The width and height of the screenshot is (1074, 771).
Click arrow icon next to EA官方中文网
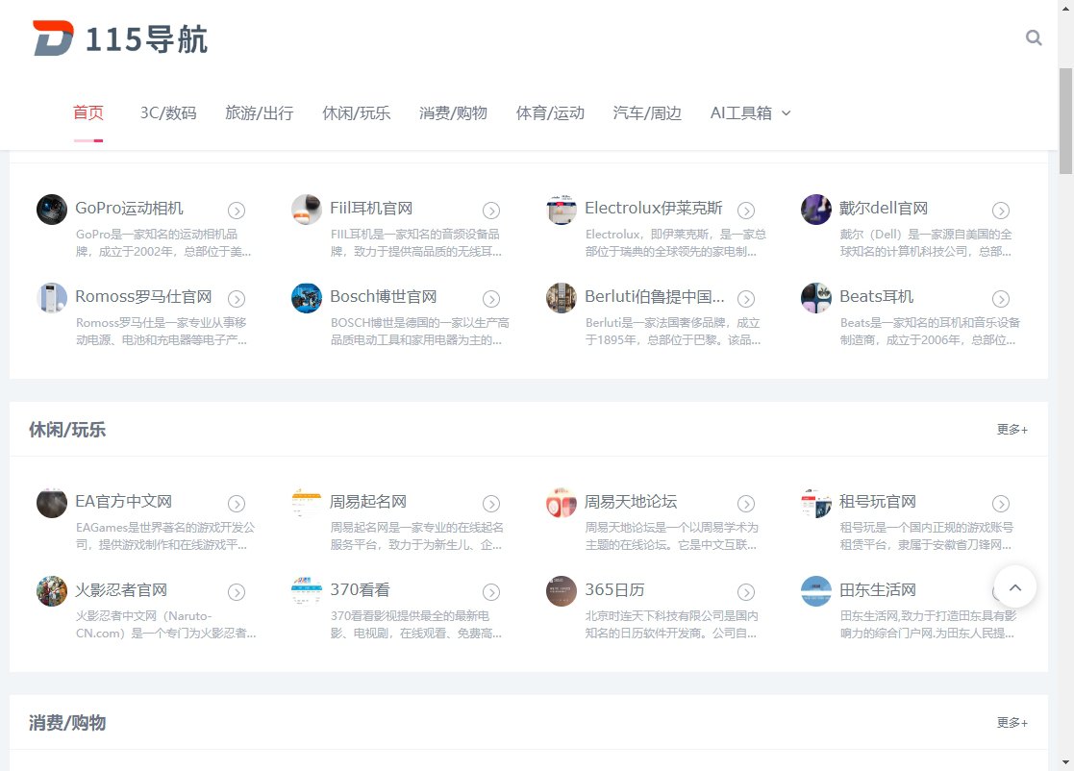point(237,504)
